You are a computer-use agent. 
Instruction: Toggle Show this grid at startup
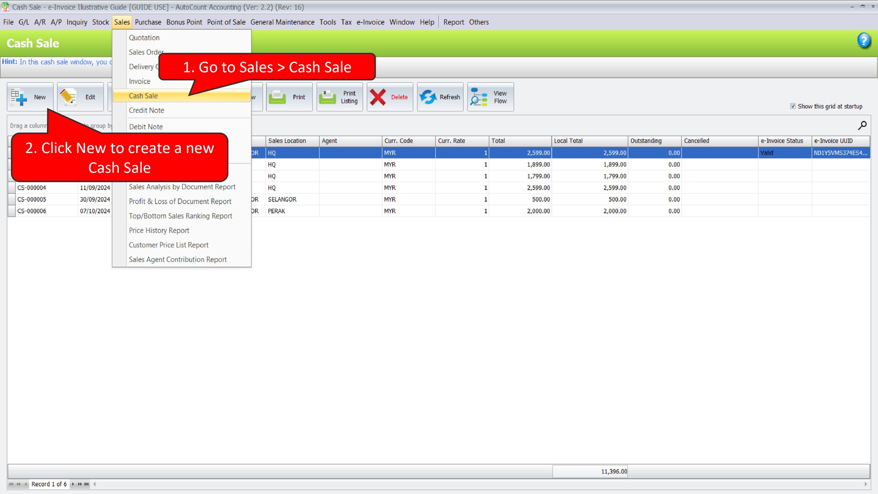click(x=793, y=106)
